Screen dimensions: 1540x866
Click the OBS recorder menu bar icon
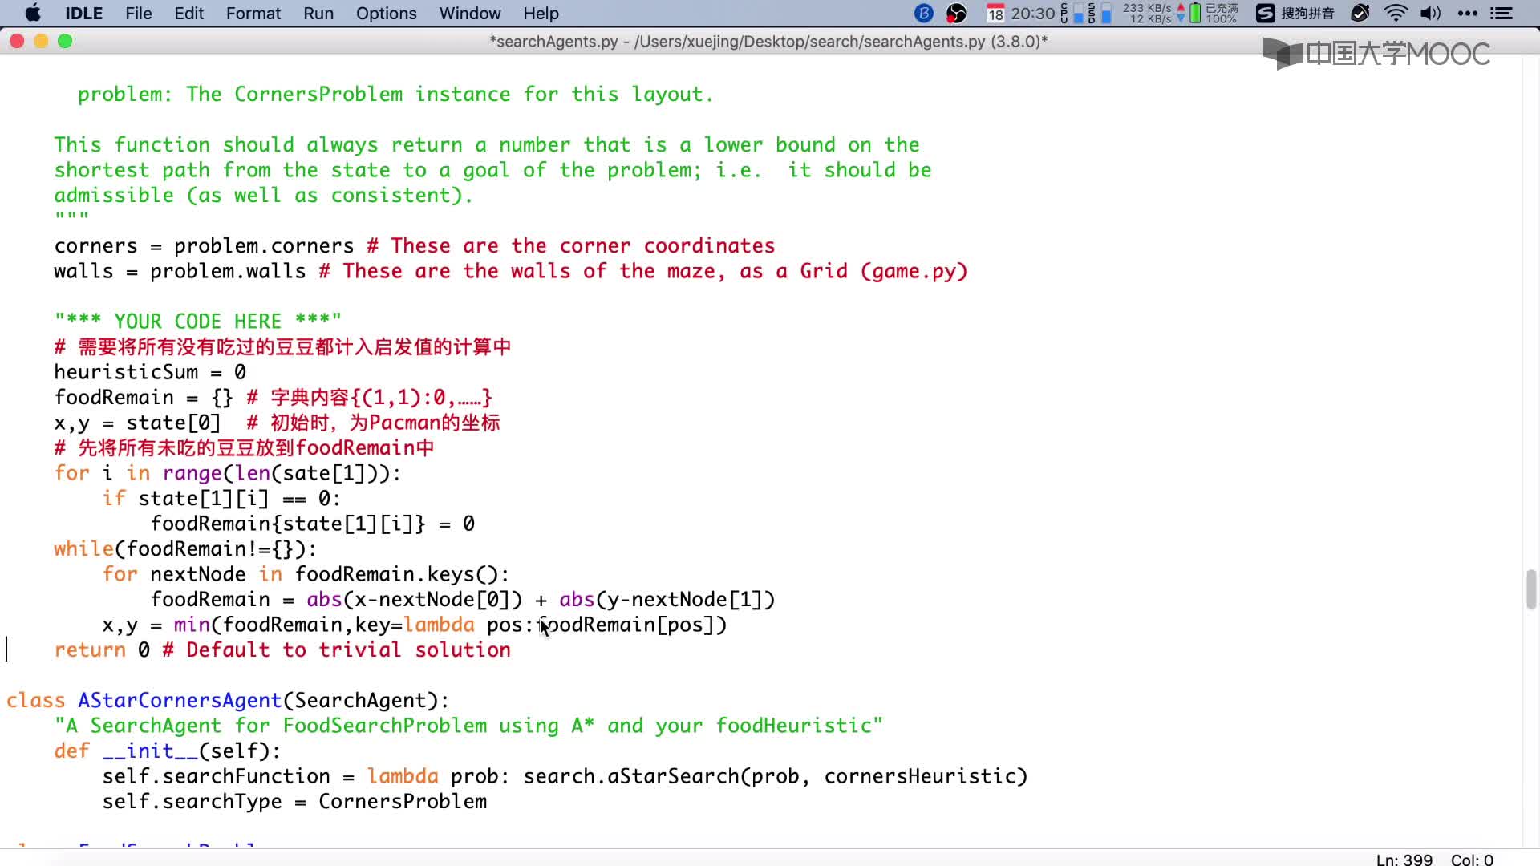pyautogui.click(x=956, y=14)
